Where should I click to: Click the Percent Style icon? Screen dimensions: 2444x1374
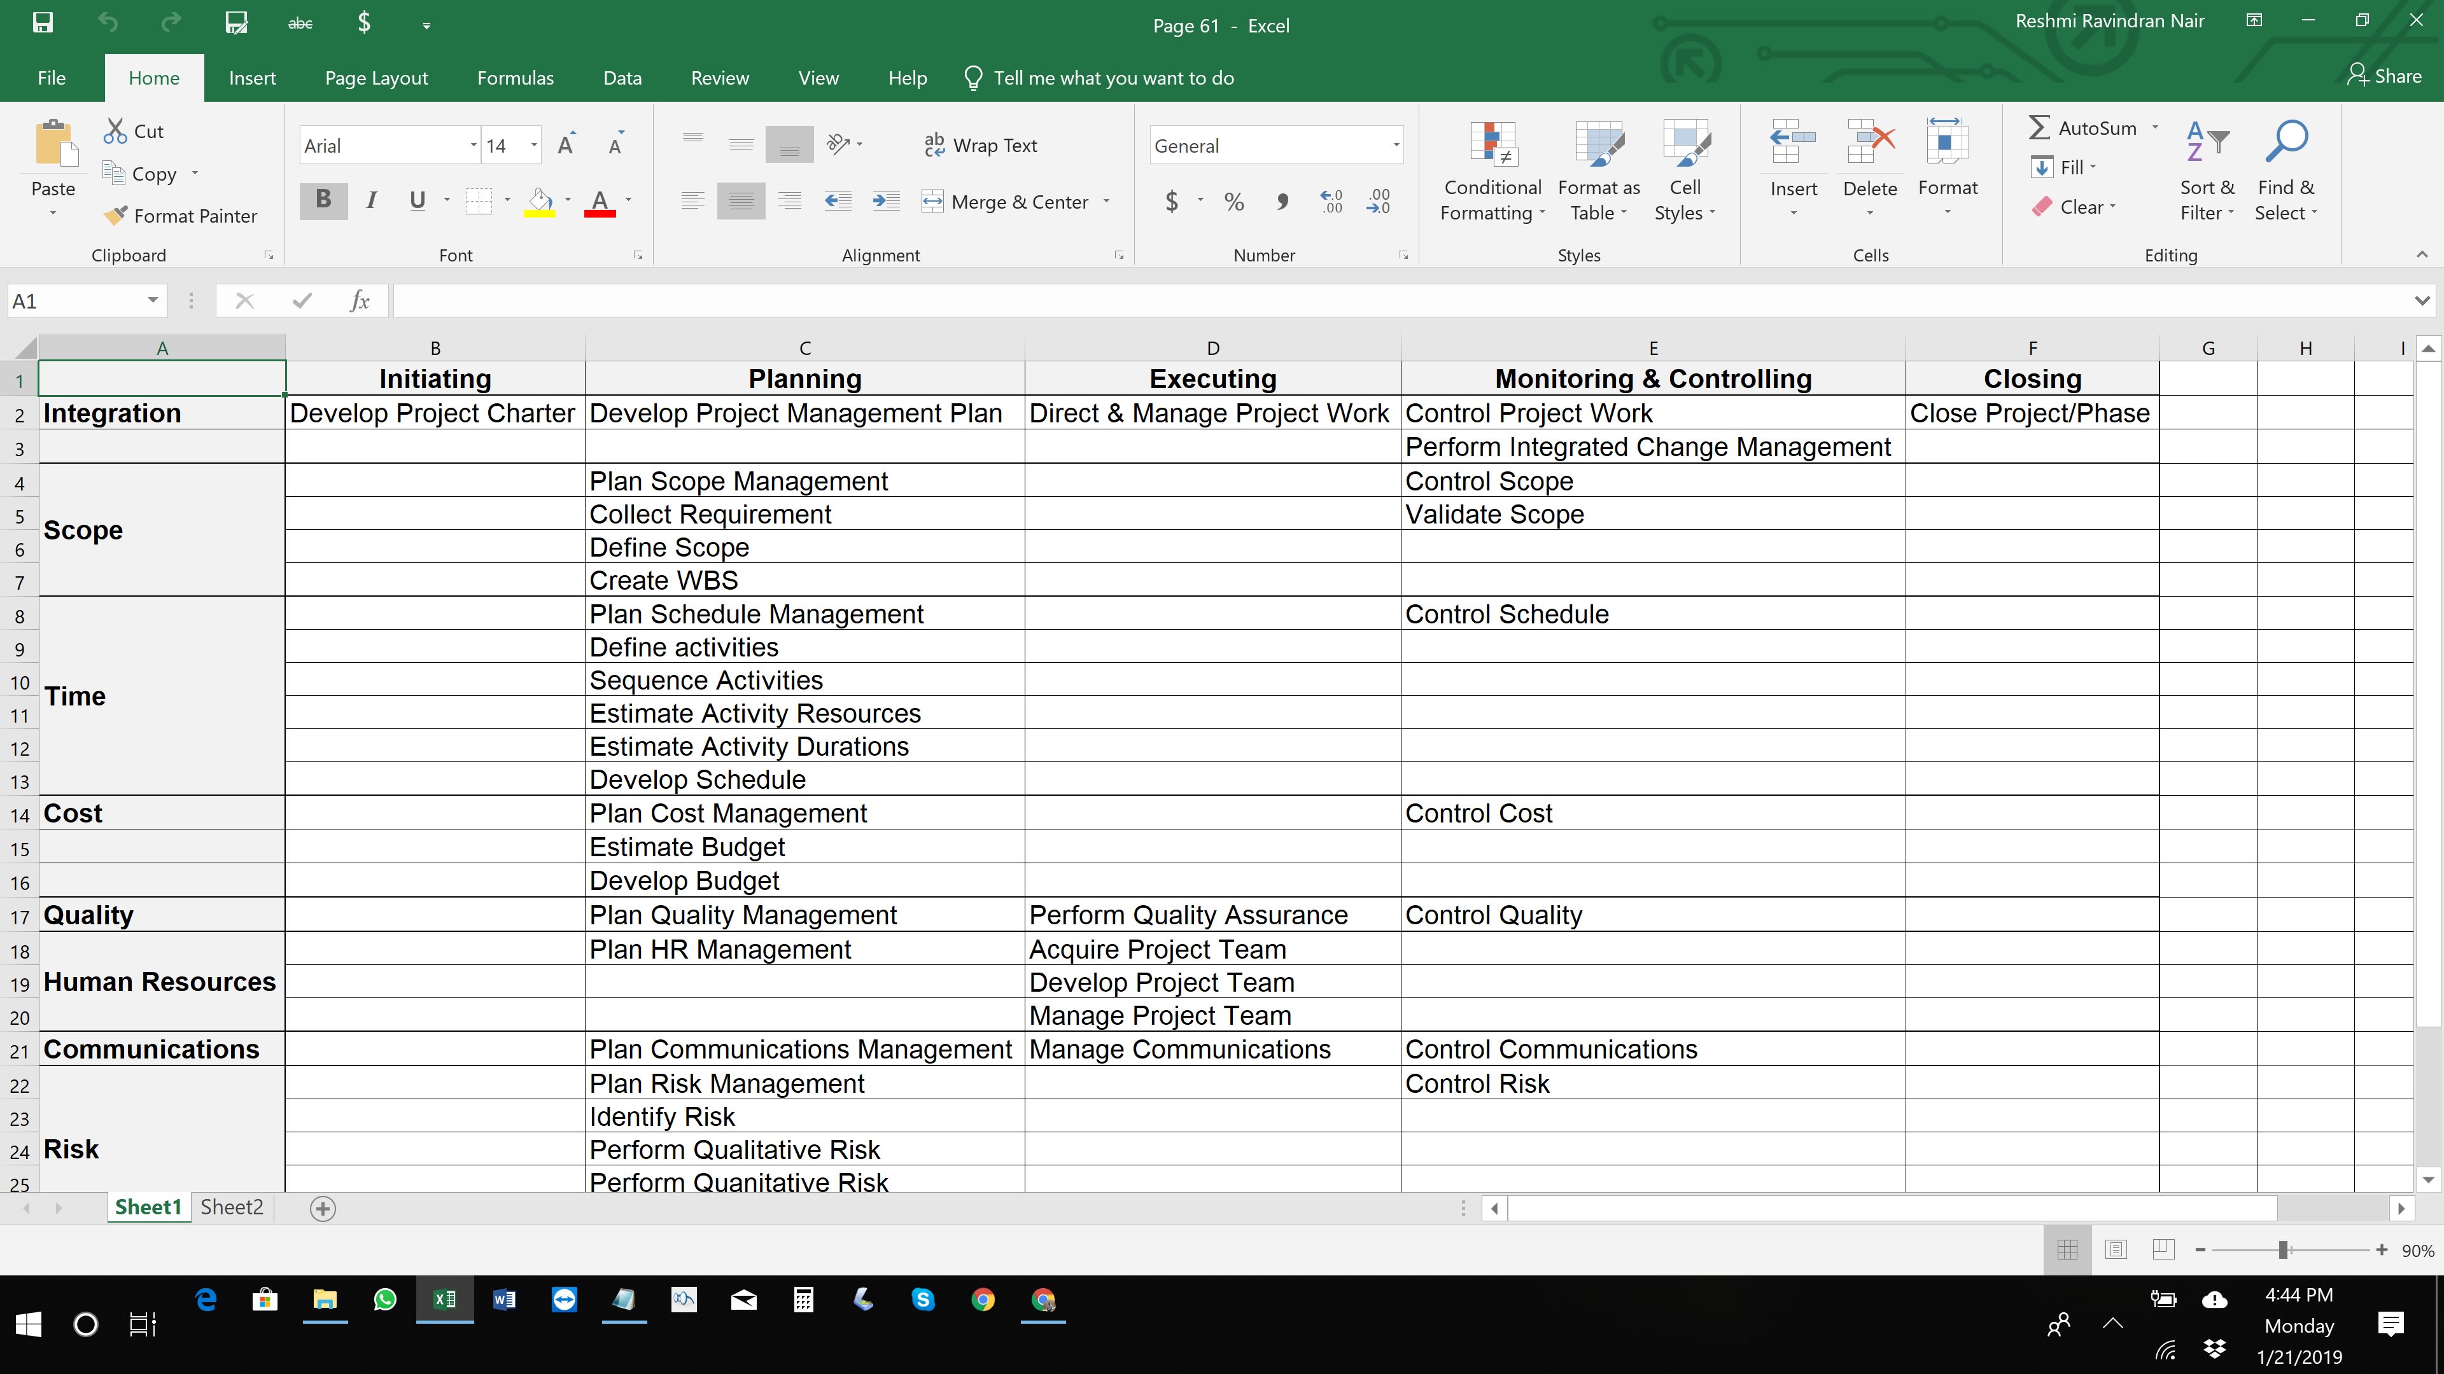pos(1233,201)
